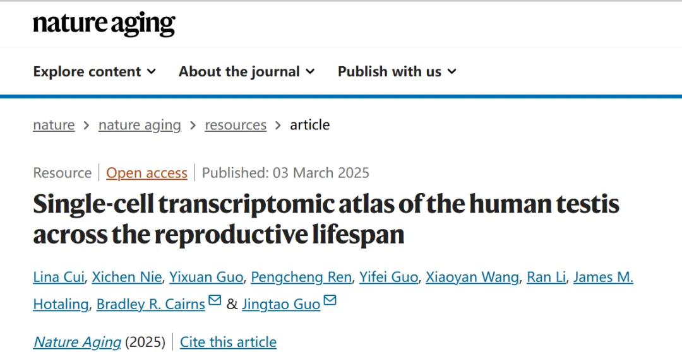682x352 pixels.
Task: Click the Cite this article link
Action: click(x=228, y=342)
